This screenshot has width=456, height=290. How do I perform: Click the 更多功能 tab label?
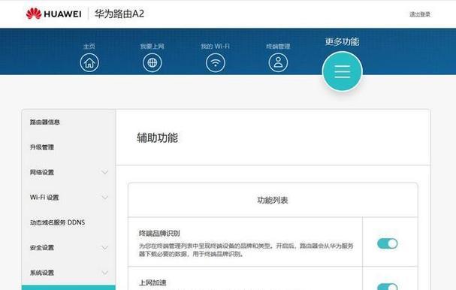click(x=342, y=41)
